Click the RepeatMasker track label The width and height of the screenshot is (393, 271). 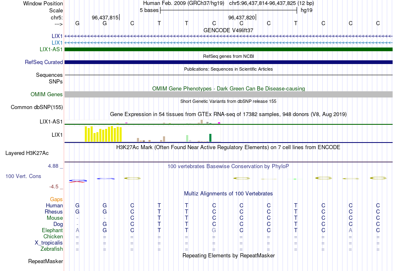[46, 261]
